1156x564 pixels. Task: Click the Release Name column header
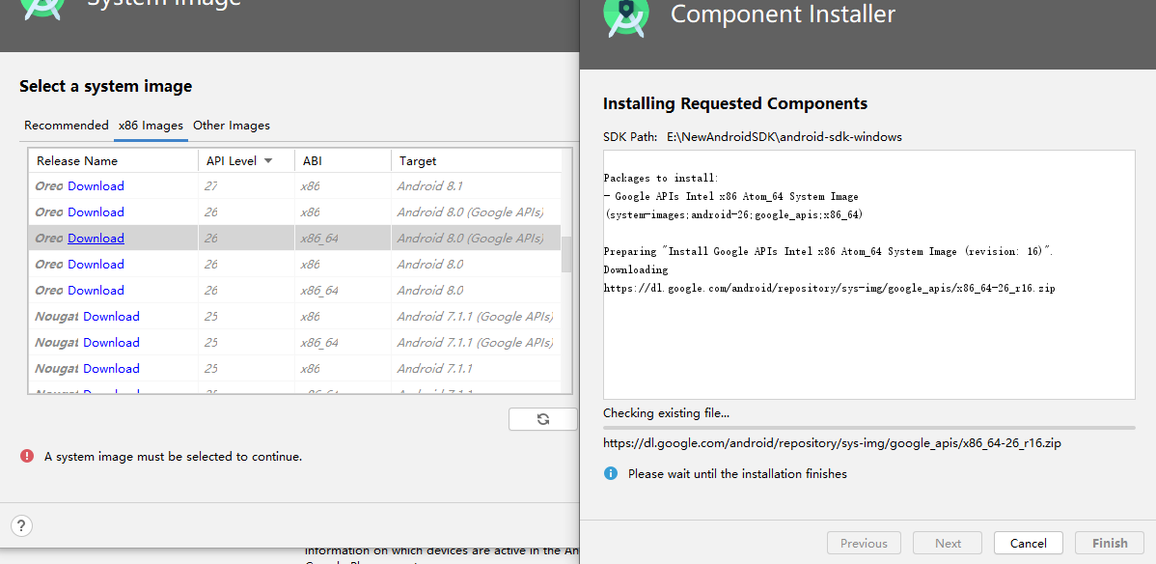click(x=114, y=161)
